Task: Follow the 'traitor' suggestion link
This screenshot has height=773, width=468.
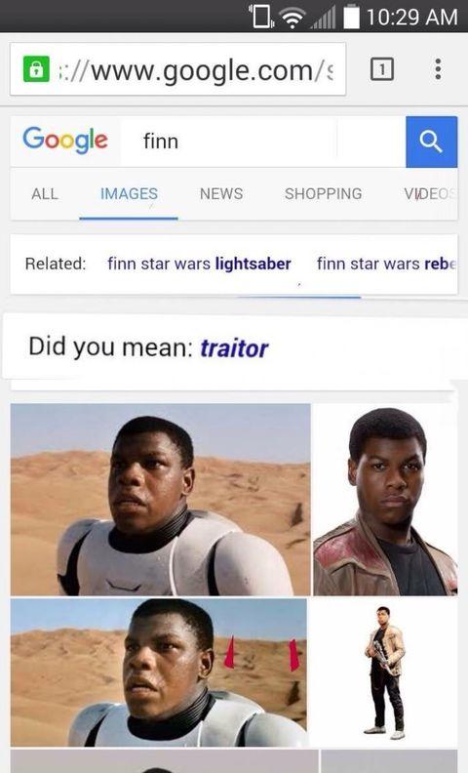Action: point(234,348)
